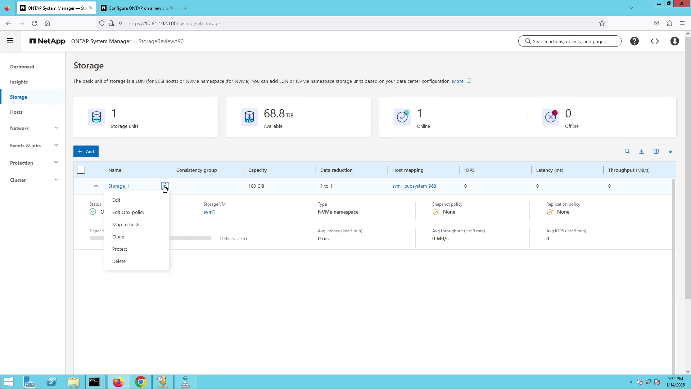
Task: Click the search actions and objects field
Action: [x=570, y=41]
